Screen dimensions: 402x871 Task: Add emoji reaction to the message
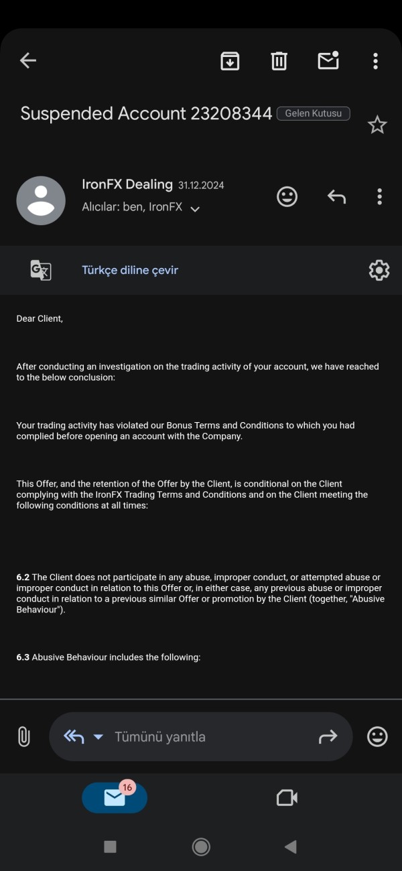pyautogui.click(x=287, y=196)
